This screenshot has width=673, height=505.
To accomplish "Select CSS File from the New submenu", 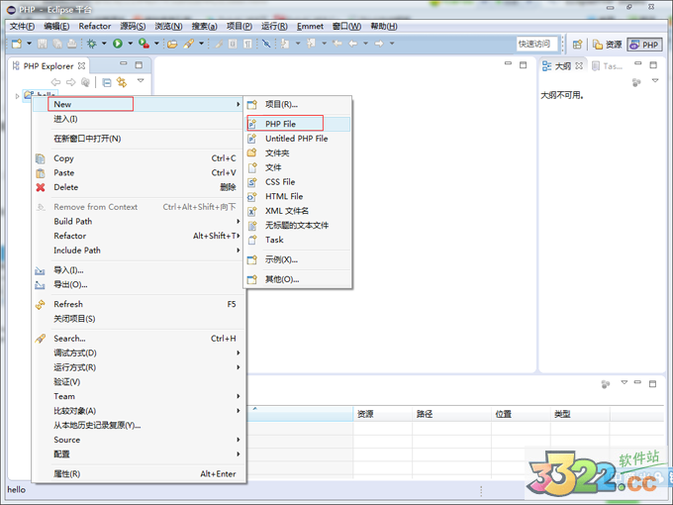I will tap(280, 182).
